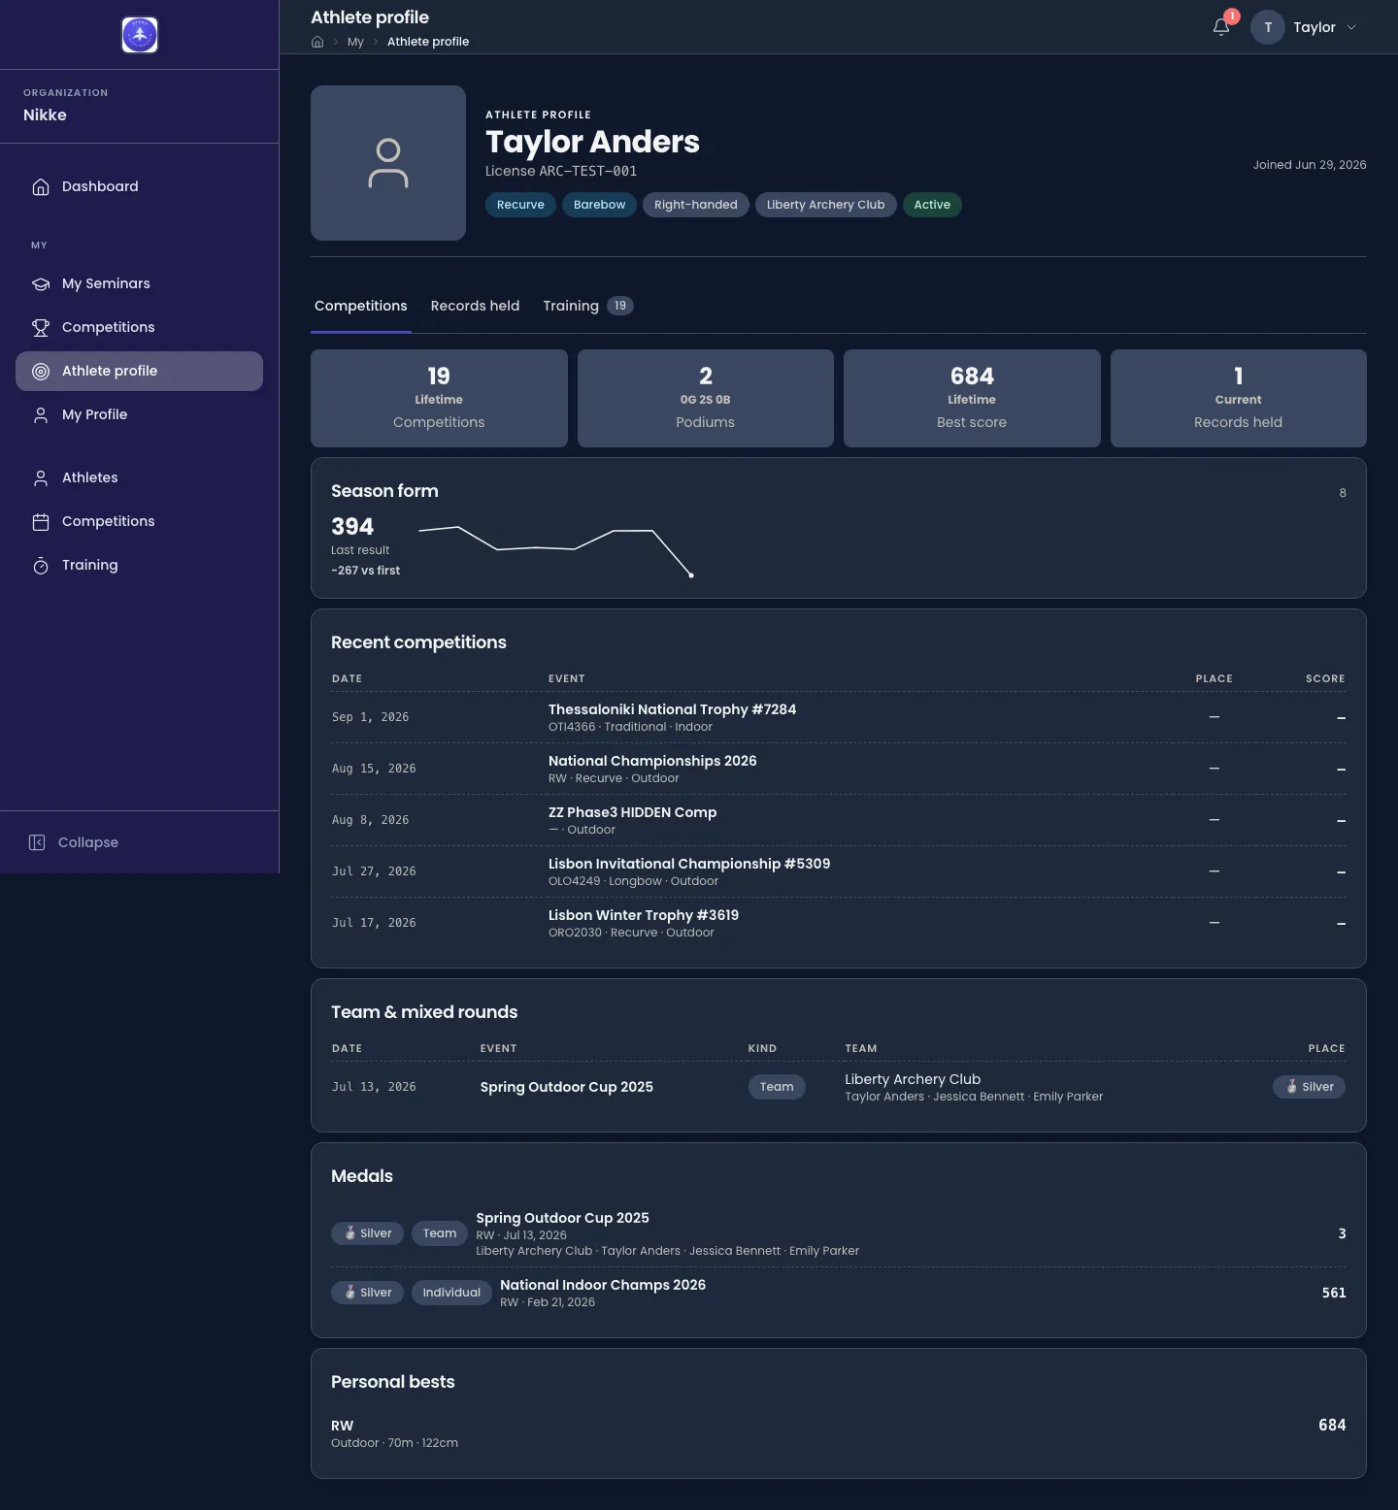Viewport: 1398px width, 1510px height.
Task: Expand the Taylor user menu chevron
Action: pyautogui.click(x=1351, y=27)
